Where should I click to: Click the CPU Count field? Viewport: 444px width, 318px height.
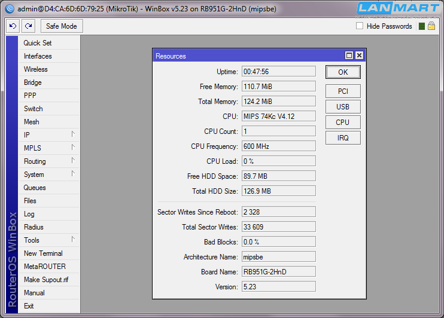pos(279,132)
